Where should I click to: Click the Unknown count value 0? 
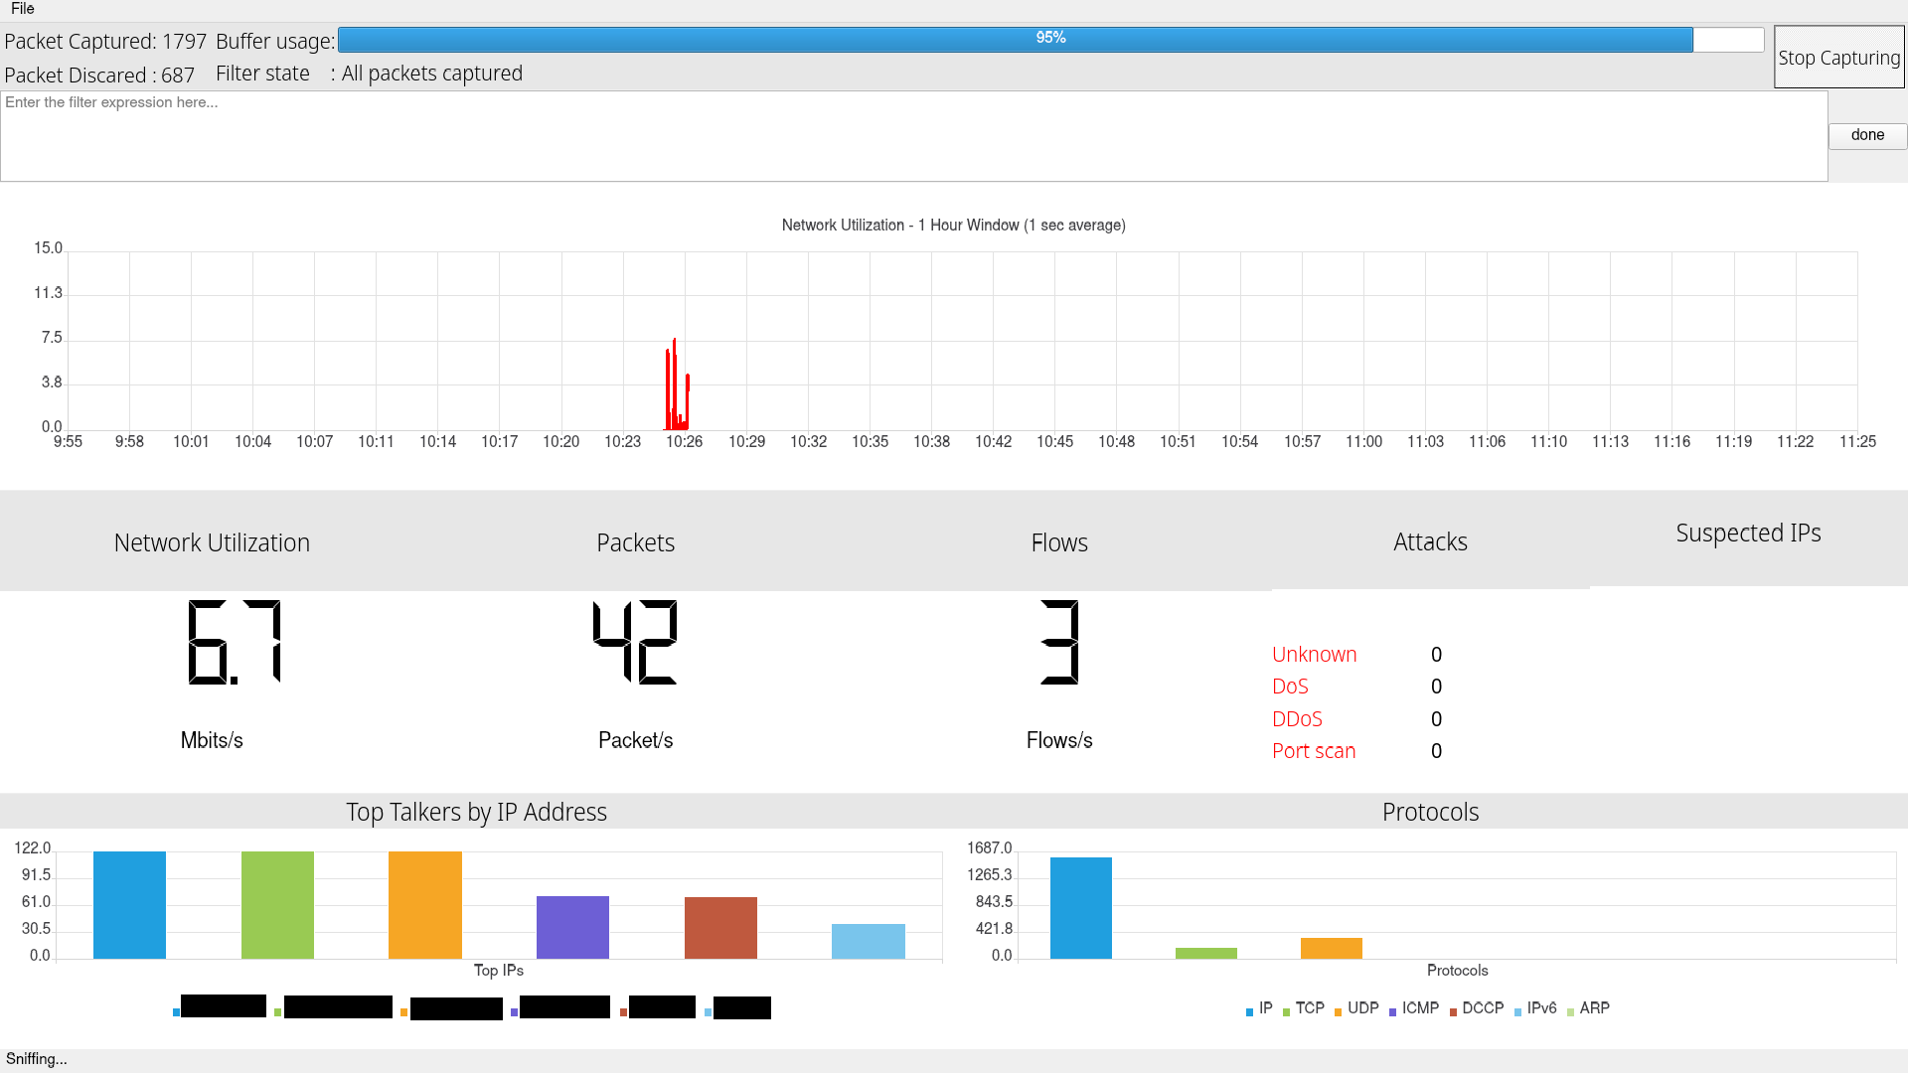coord(1436,655)
